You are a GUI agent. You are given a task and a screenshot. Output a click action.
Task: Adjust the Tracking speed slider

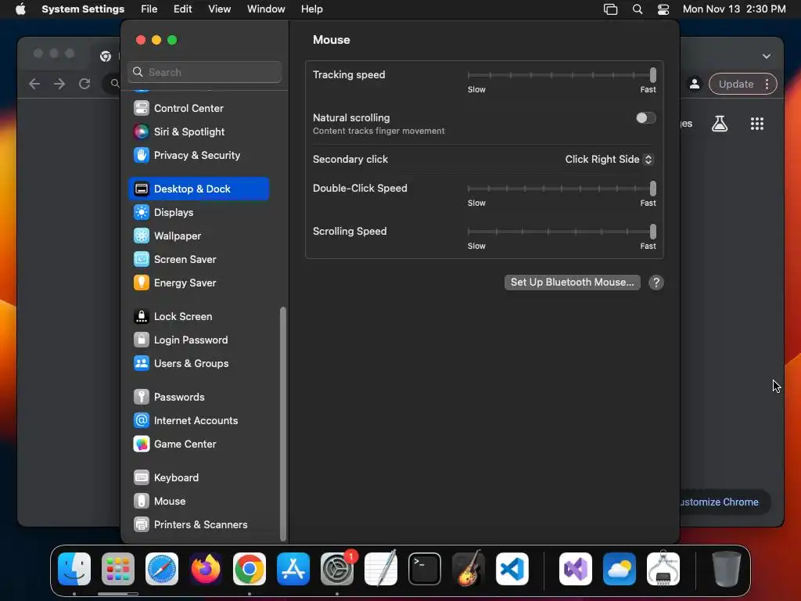tap(562, 75)
